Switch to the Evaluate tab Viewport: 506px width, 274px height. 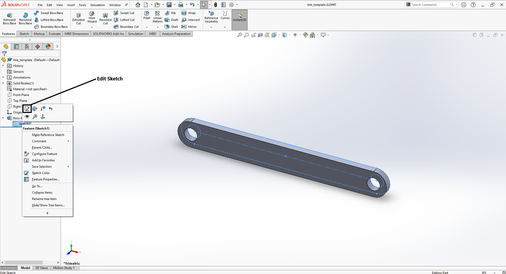click(54, 34)
